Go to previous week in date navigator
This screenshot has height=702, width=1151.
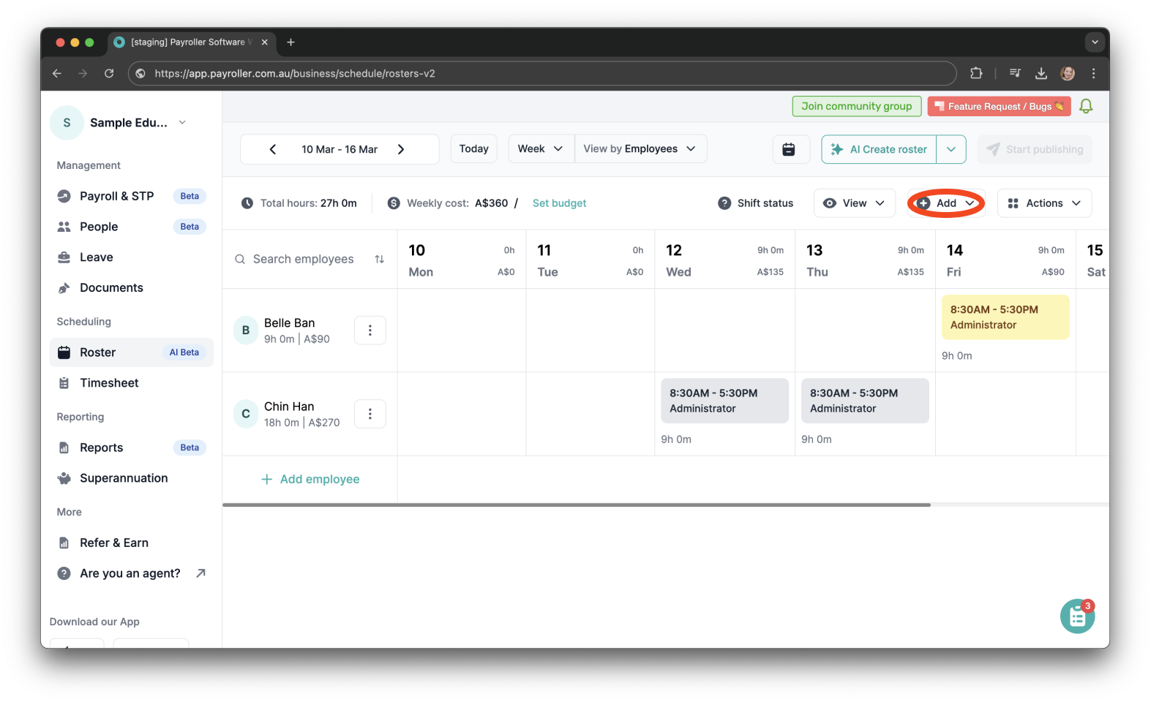273,149
